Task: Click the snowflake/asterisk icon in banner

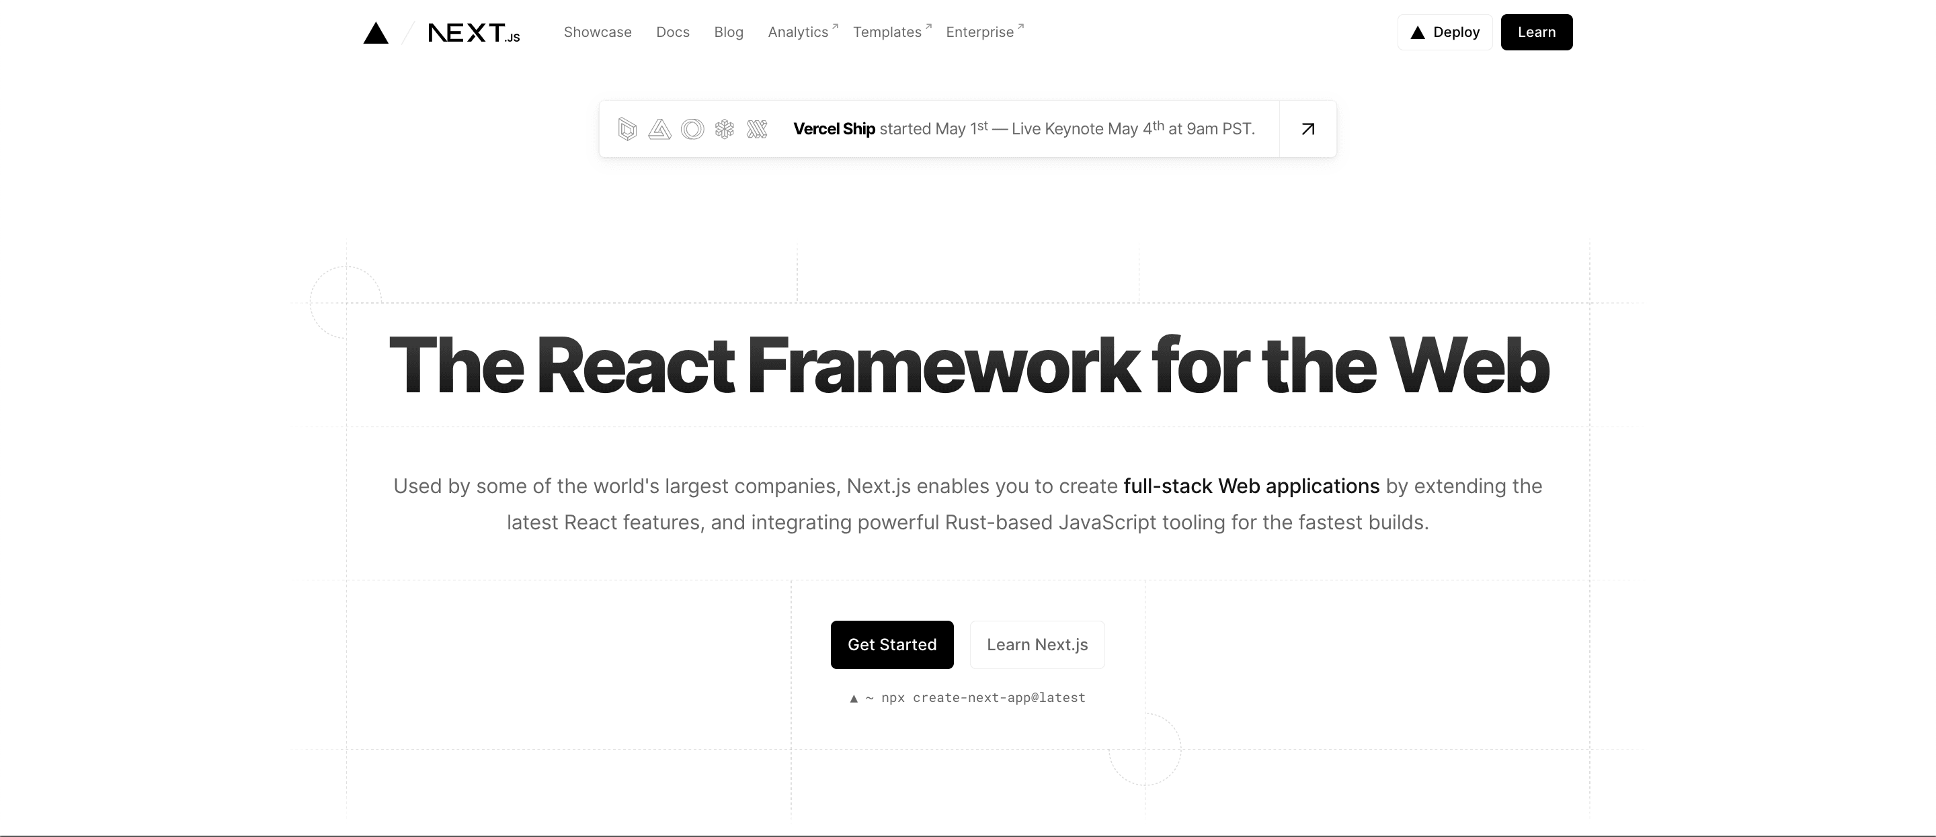Action: click(723, 128)
